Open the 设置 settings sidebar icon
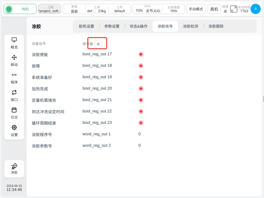This screenshot has height=198, width=264. point(14,131)
